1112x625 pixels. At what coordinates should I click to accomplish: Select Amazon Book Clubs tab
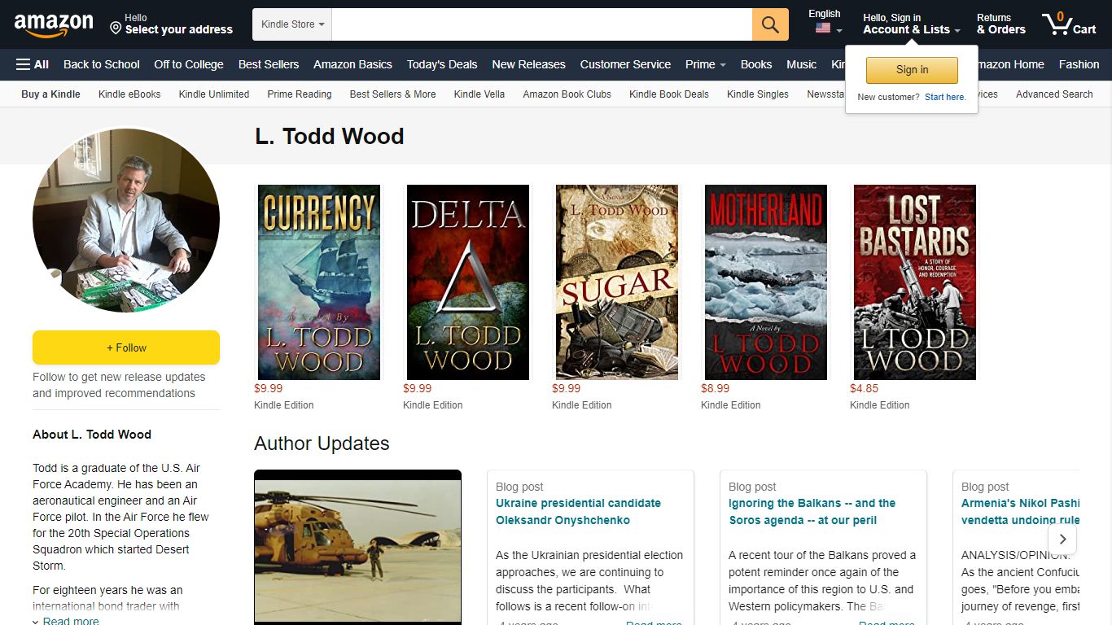click(x=567, y=94)
